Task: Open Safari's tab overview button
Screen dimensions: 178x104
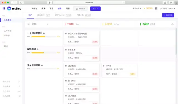Action: [171, 3]
